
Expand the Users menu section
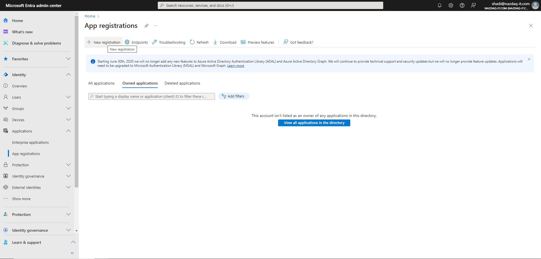[x=68, y=97]
